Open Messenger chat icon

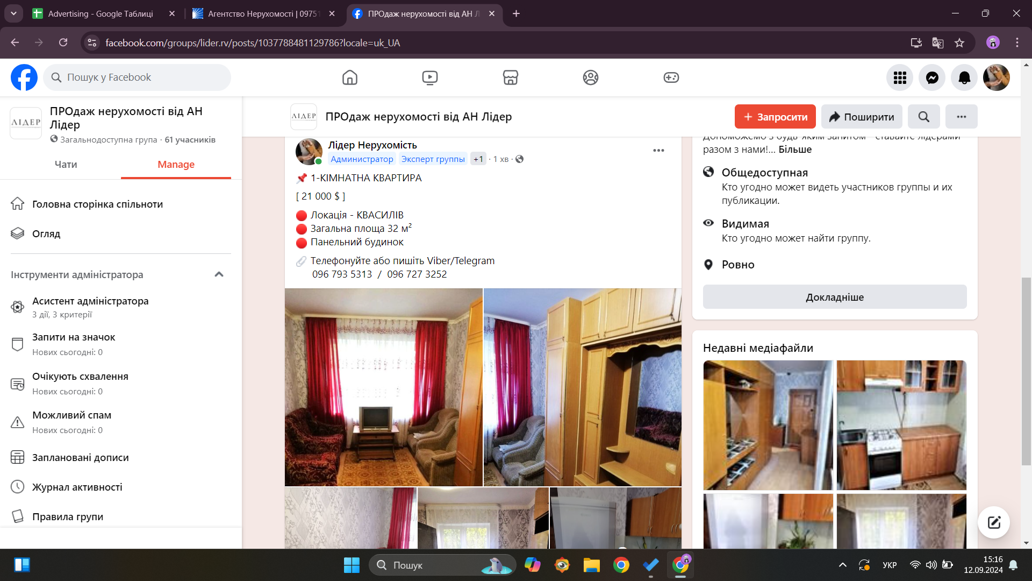(932, 77)
